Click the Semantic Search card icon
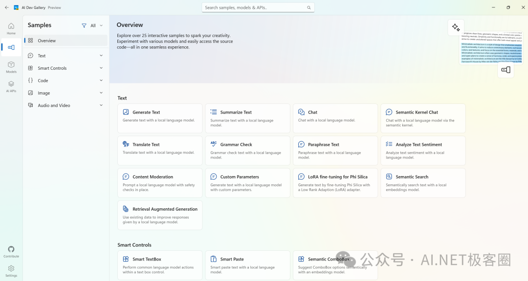The image size is (528, 281). click(x=389, y=177)
